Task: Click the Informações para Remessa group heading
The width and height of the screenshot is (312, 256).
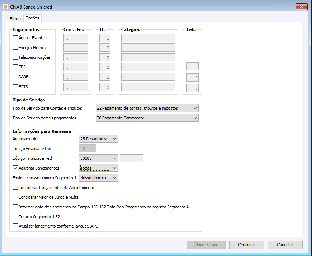Action: coord(41,131)
